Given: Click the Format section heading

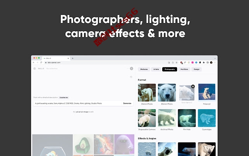Looking at the screenshot, I should point(142,80).
